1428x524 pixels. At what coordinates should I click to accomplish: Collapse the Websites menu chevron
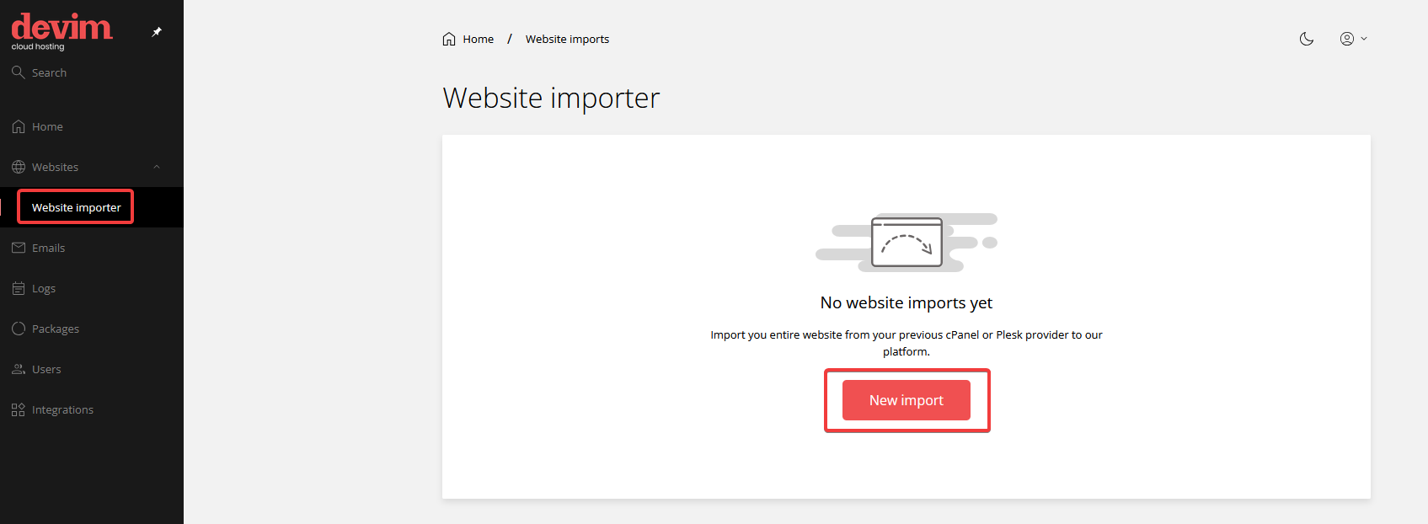pos(156,166)
